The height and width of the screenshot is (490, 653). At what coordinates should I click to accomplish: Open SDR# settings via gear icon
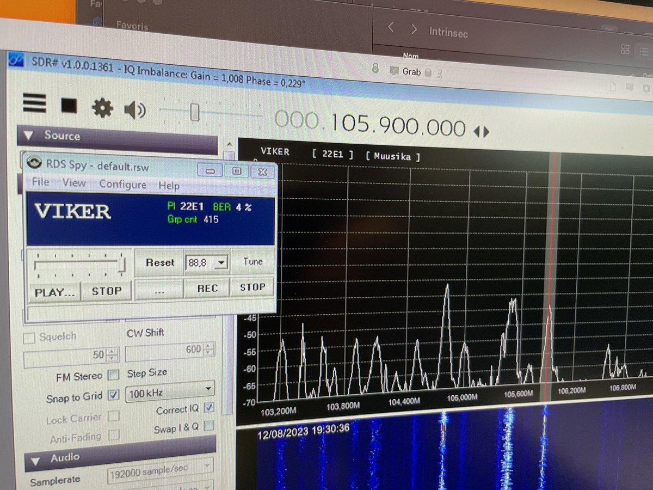[x=102, y=108]
